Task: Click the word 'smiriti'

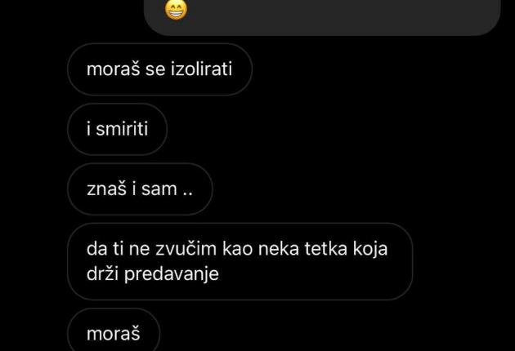Action: pos(122,129)
